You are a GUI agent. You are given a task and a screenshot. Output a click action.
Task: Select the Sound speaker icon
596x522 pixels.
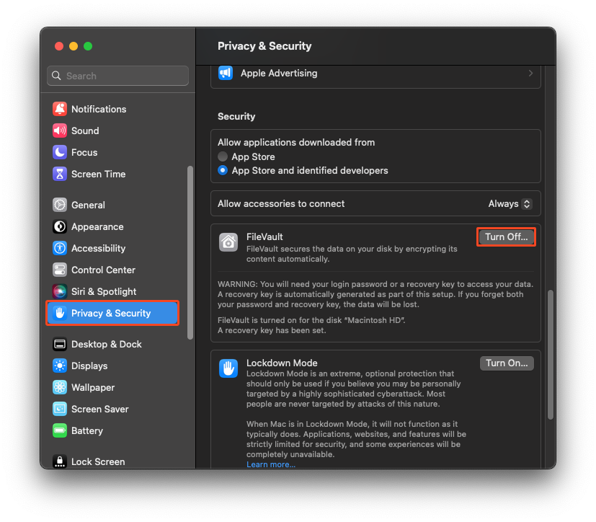(x=61, y=130)
